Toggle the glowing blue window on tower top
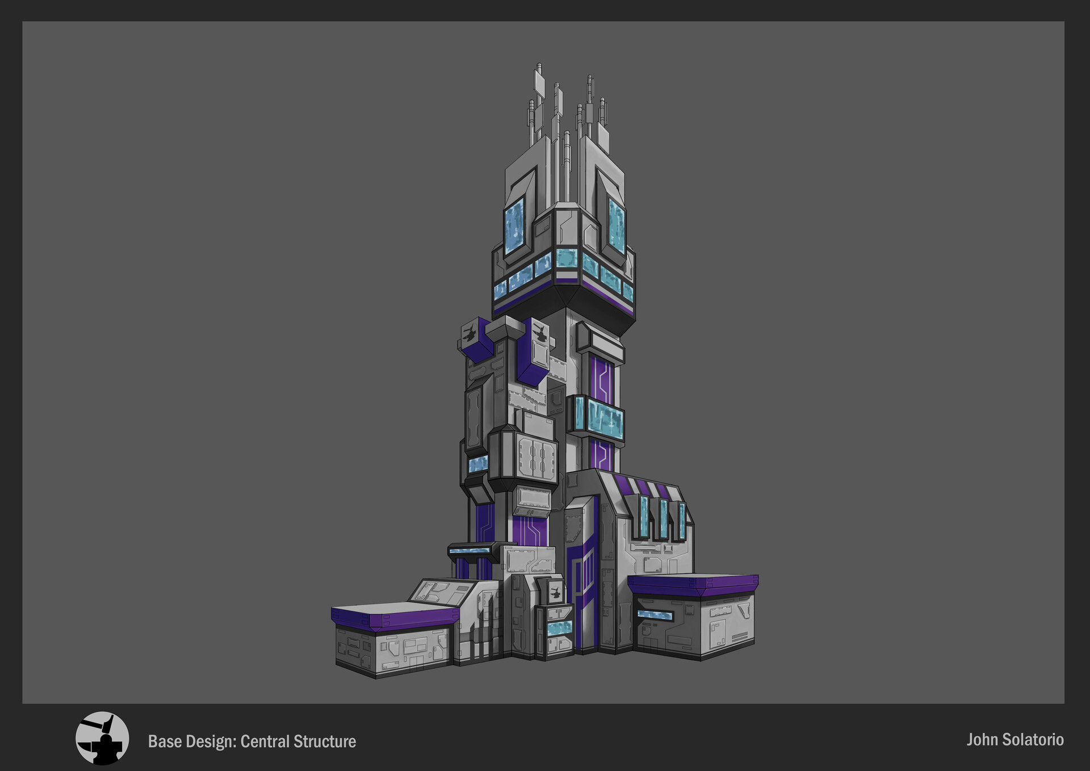Image resolution: width=1090 pixels, height=771 pixels. 514,227
